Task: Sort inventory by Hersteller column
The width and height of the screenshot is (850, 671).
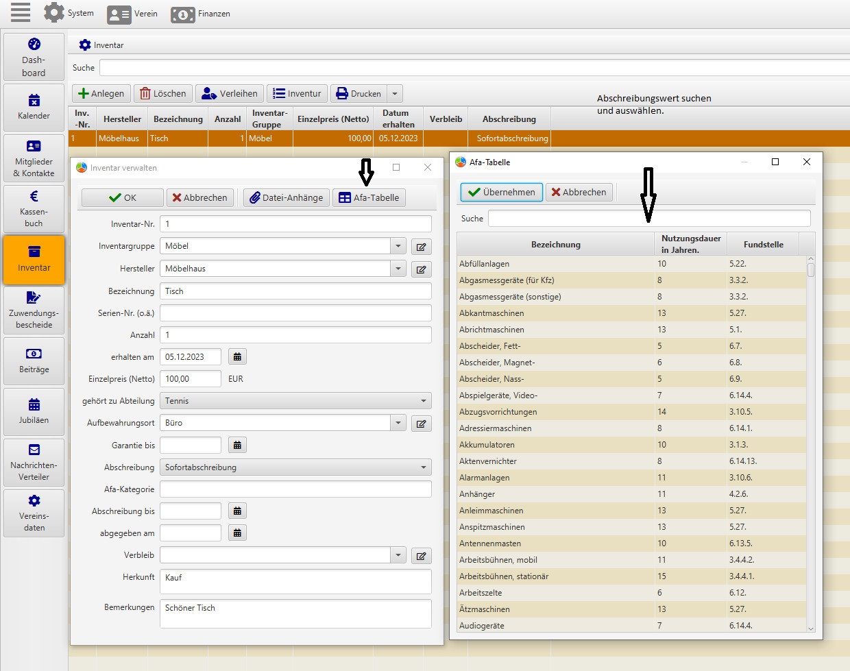Action: [122, 119]
